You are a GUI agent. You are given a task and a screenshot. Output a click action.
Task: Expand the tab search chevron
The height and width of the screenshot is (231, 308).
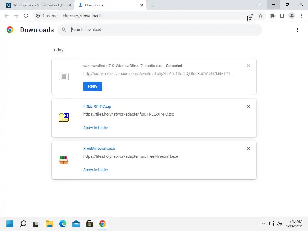point(260,4)
